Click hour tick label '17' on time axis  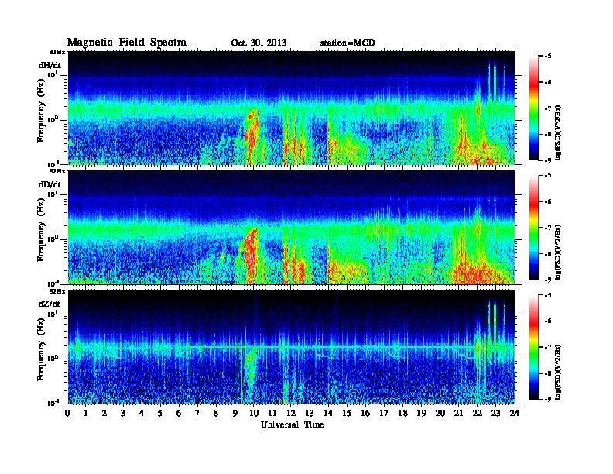click(385, 413)
